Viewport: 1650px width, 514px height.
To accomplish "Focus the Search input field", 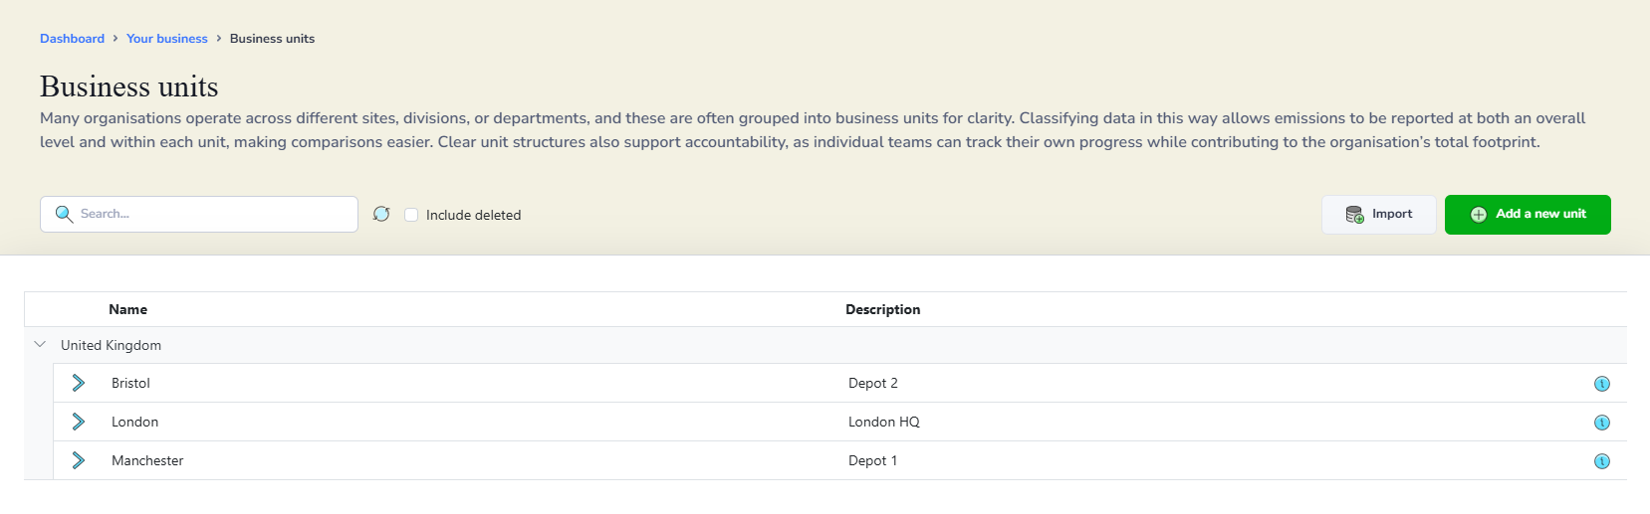I will tap(199, 214).
